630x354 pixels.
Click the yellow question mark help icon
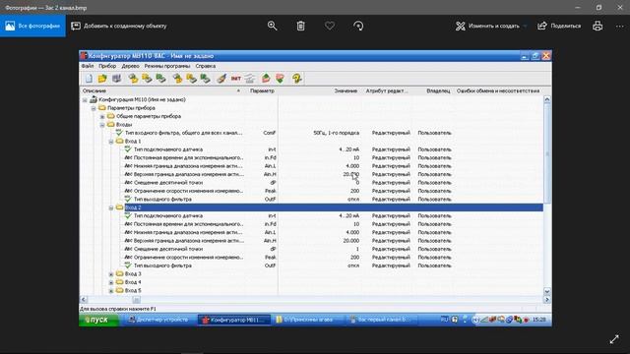click(297, 79)
